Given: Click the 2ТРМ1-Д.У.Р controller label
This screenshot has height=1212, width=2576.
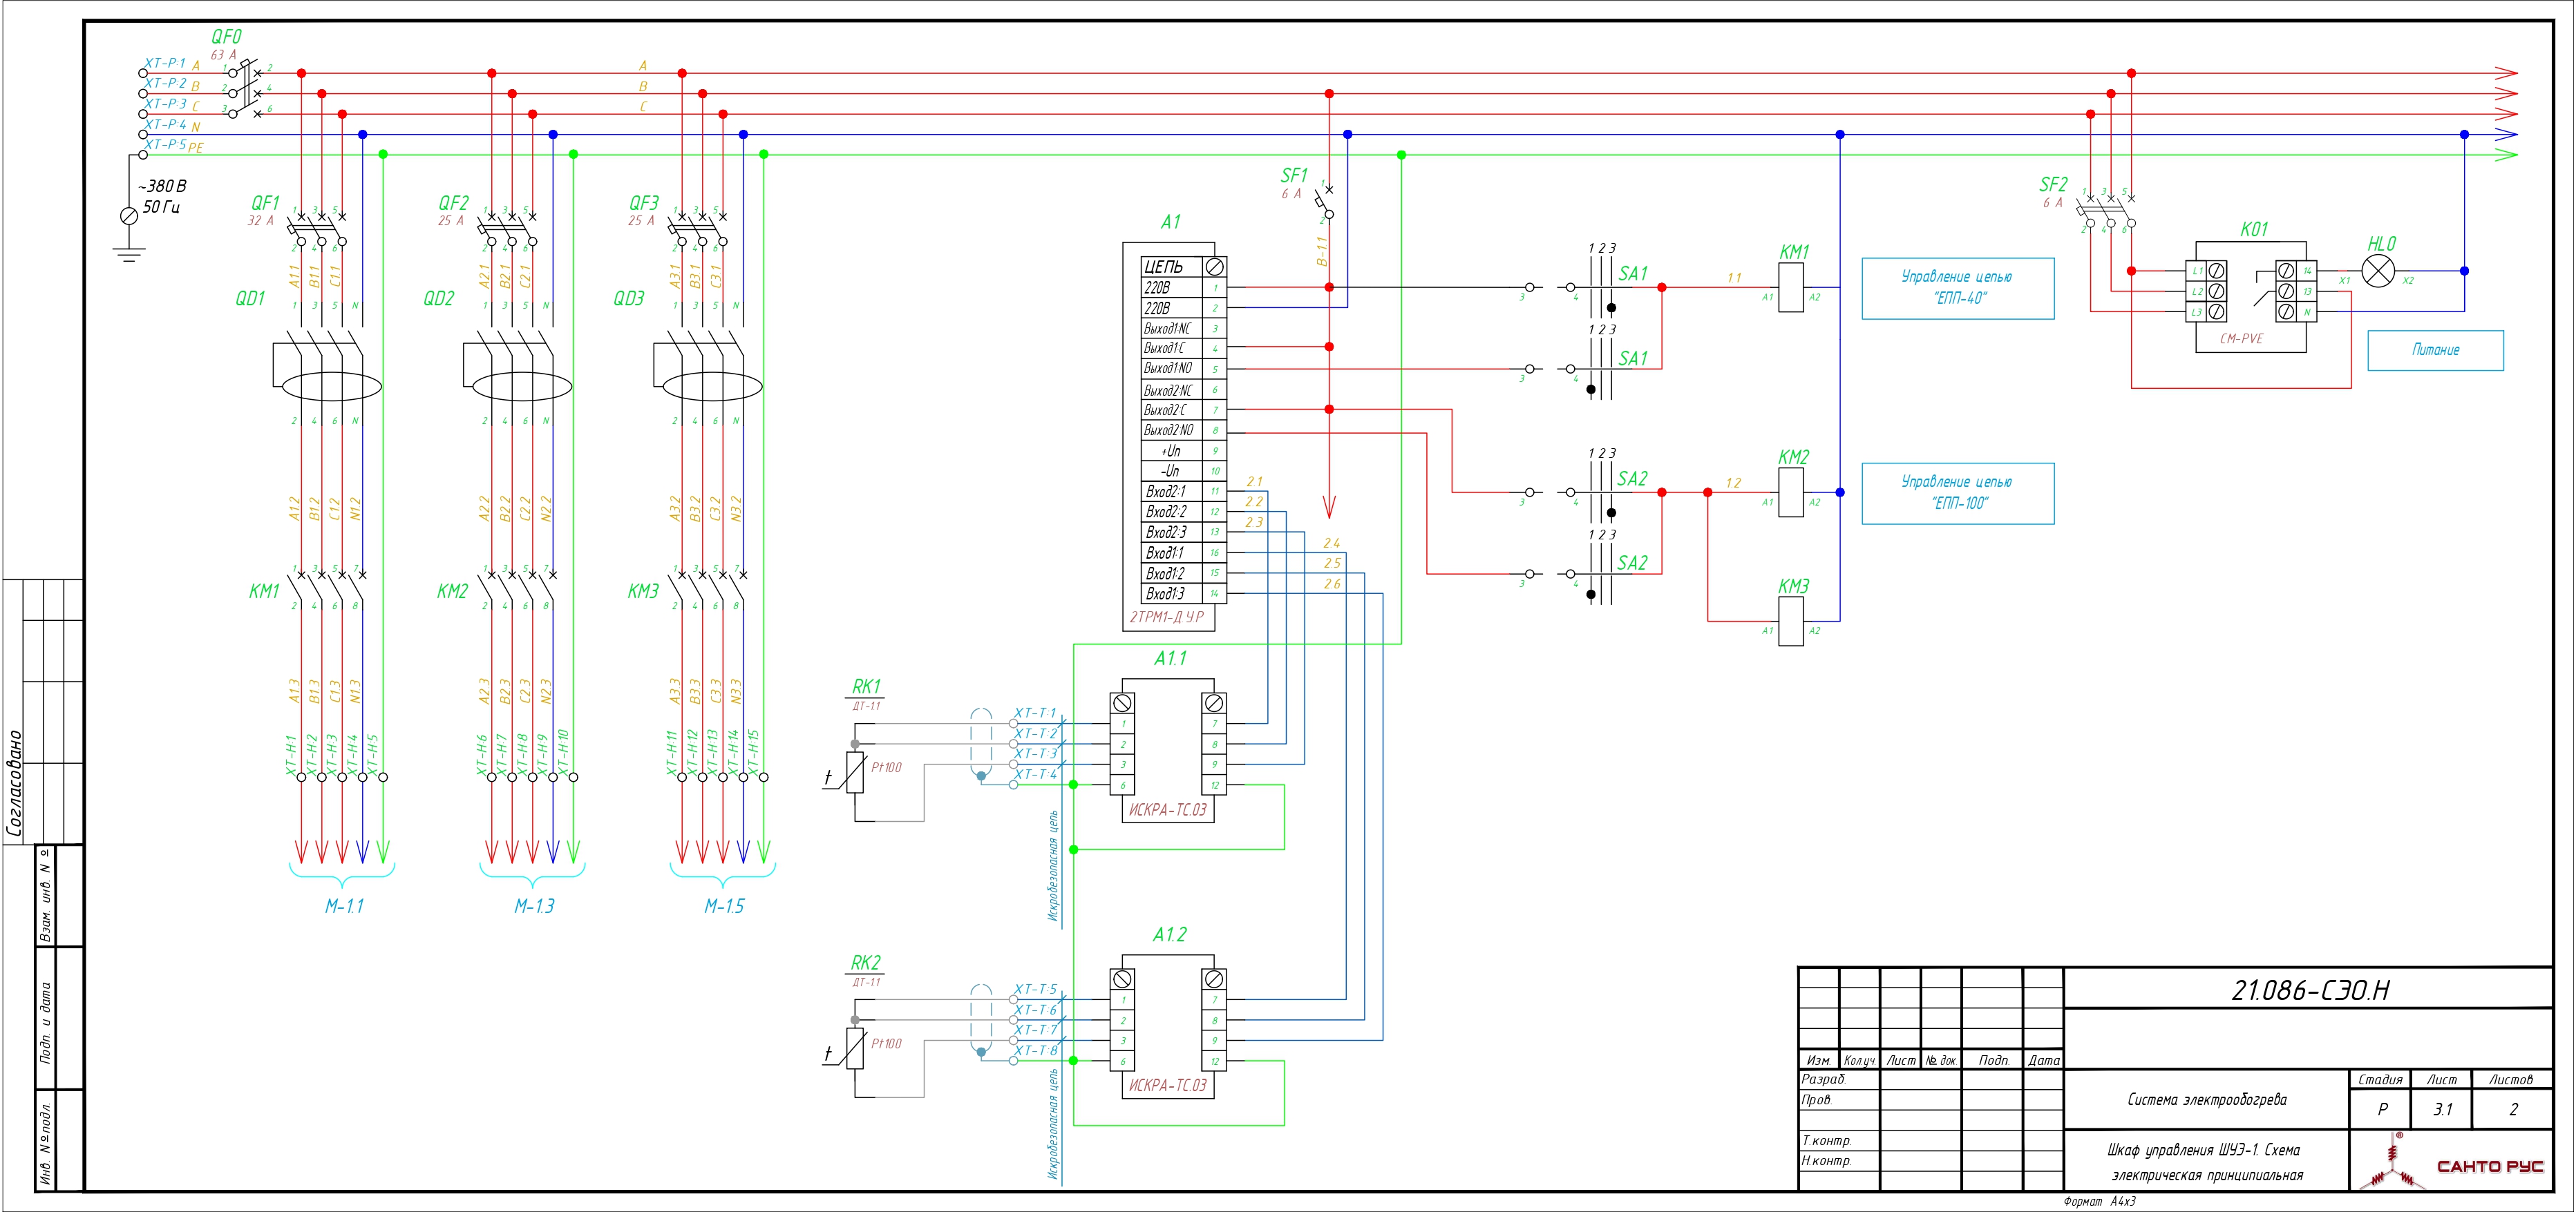Looking at the screenshot, I should (1167, 617).
